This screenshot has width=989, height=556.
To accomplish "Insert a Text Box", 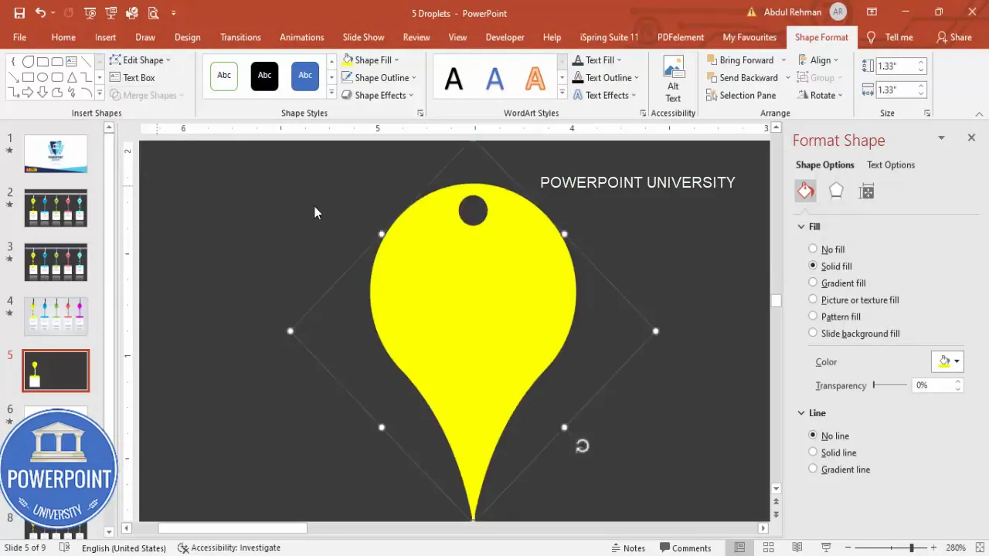I will pos(132,77).
